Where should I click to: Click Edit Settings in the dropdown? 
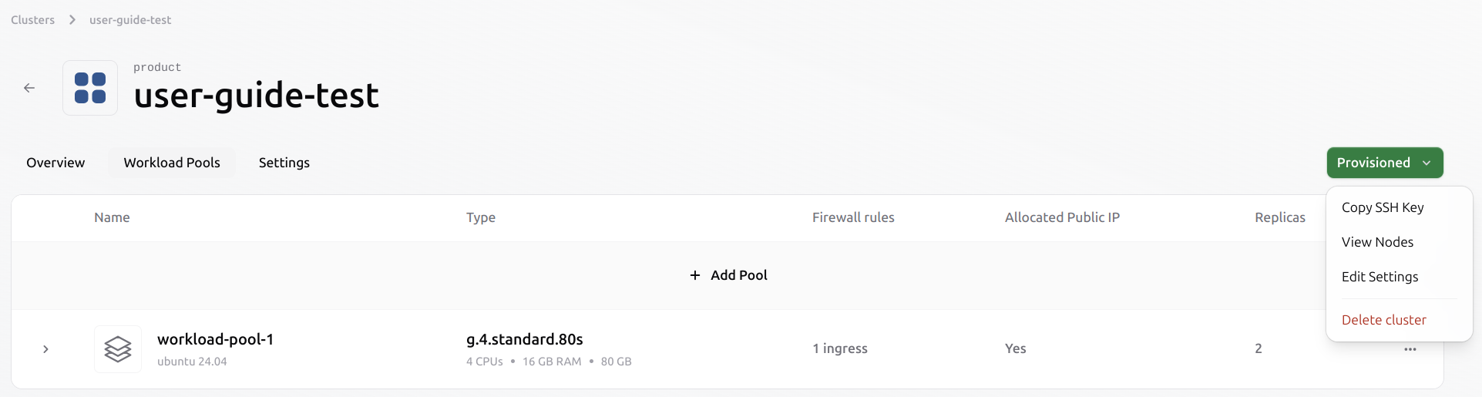[1380, 277]
